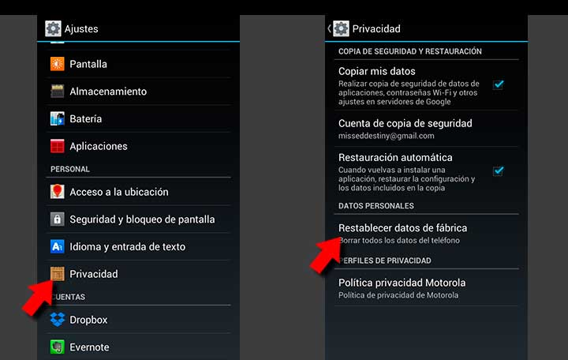This screenshot has width=568, height=360.
Task: Open Idioma y entrada de texto entry
Action: tap(138, 246)
